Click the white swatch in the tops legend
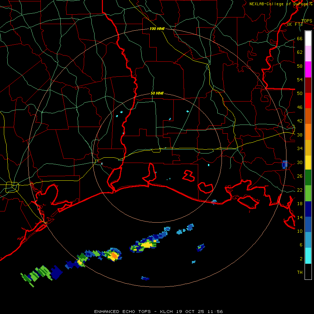The image size is (314, 314). (x=308, y=38)
